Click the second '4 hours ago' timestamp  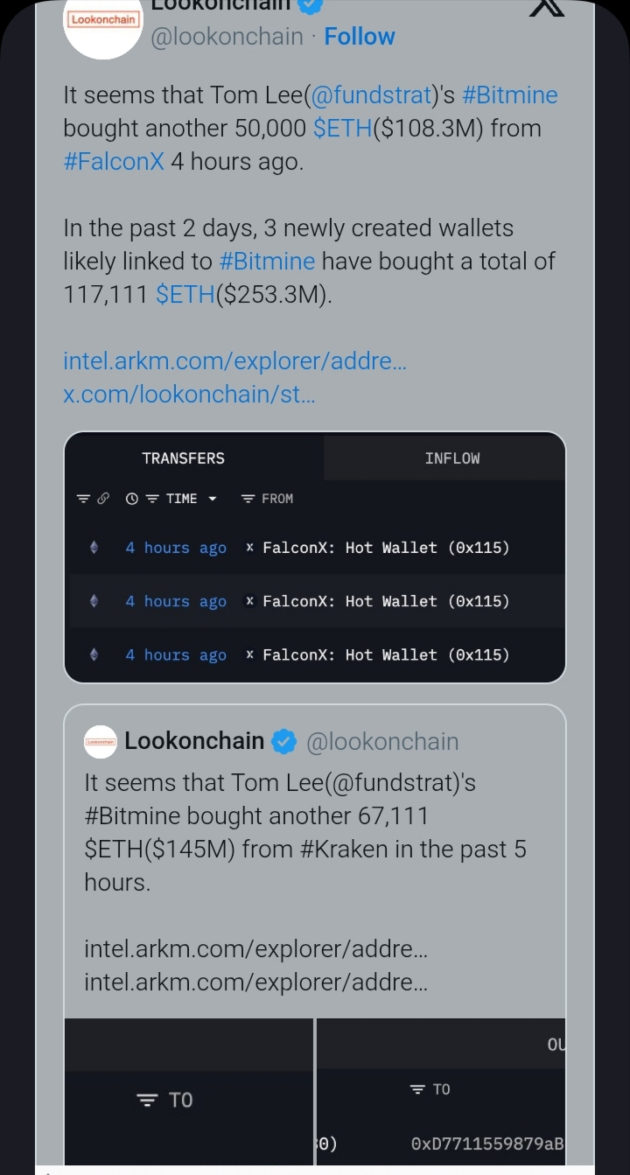click(x=175, y=602)
